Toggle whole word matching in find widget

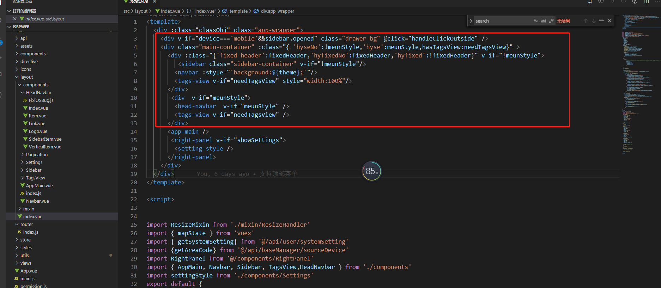click(544, 21)
